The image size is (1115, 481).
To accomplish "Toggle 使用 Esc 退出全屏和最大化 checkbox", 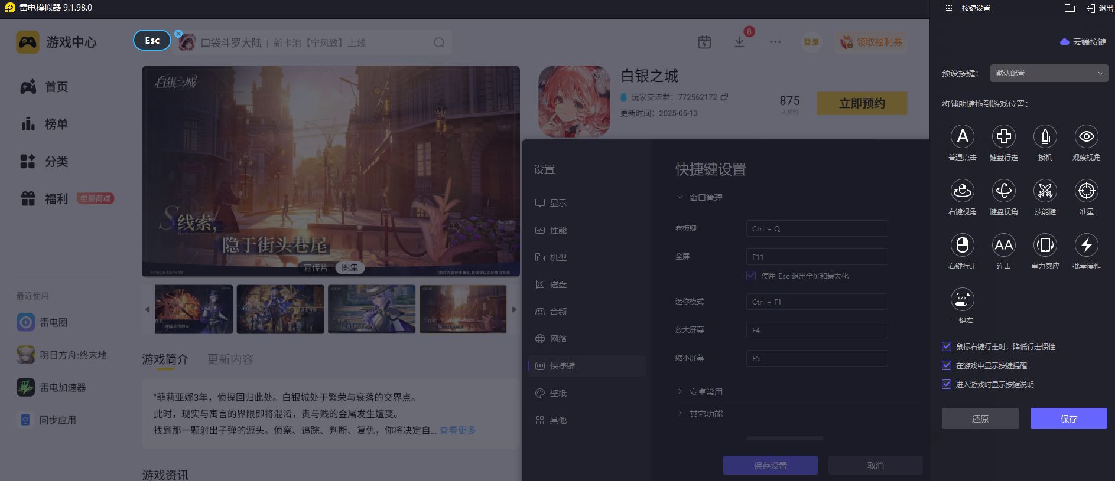I will (751, 276).
